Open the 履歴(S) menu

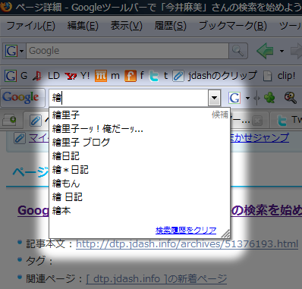(171, 26)
